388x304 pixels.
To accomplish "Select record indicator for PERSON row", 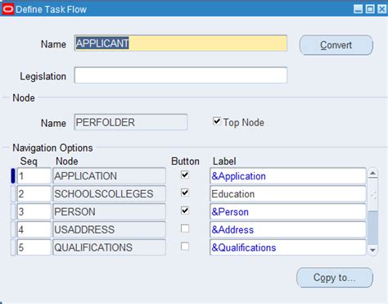I will pos(13,211).
